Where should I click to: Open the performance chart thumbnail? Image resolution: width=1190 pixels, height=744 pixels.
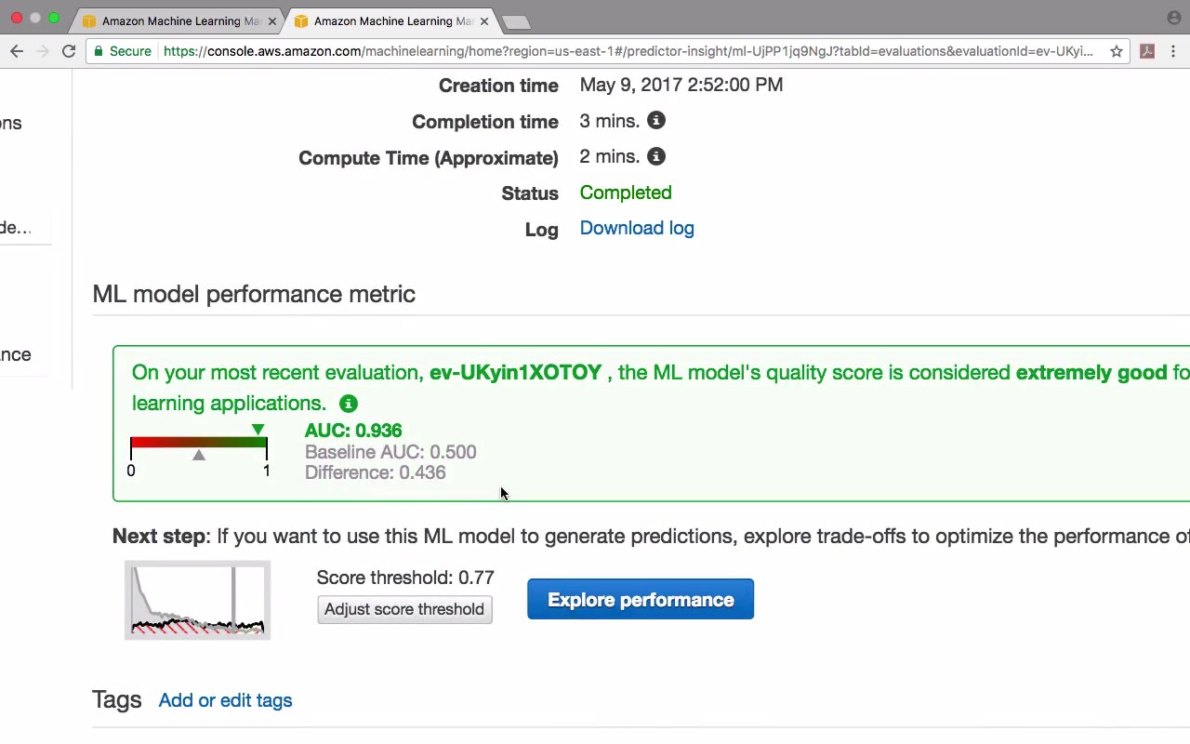point(197,600)
